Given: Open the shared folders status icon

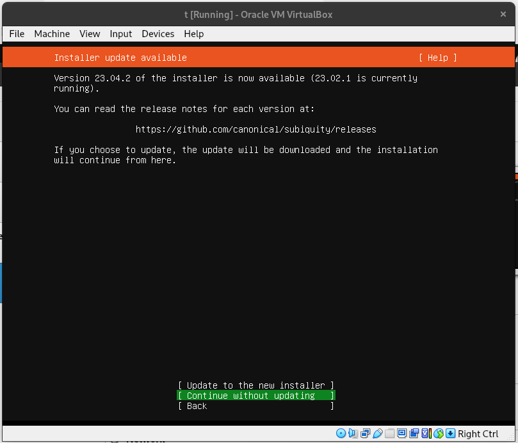Looking at the screenshot, I should pyautogui.click(x=389, y=434).
